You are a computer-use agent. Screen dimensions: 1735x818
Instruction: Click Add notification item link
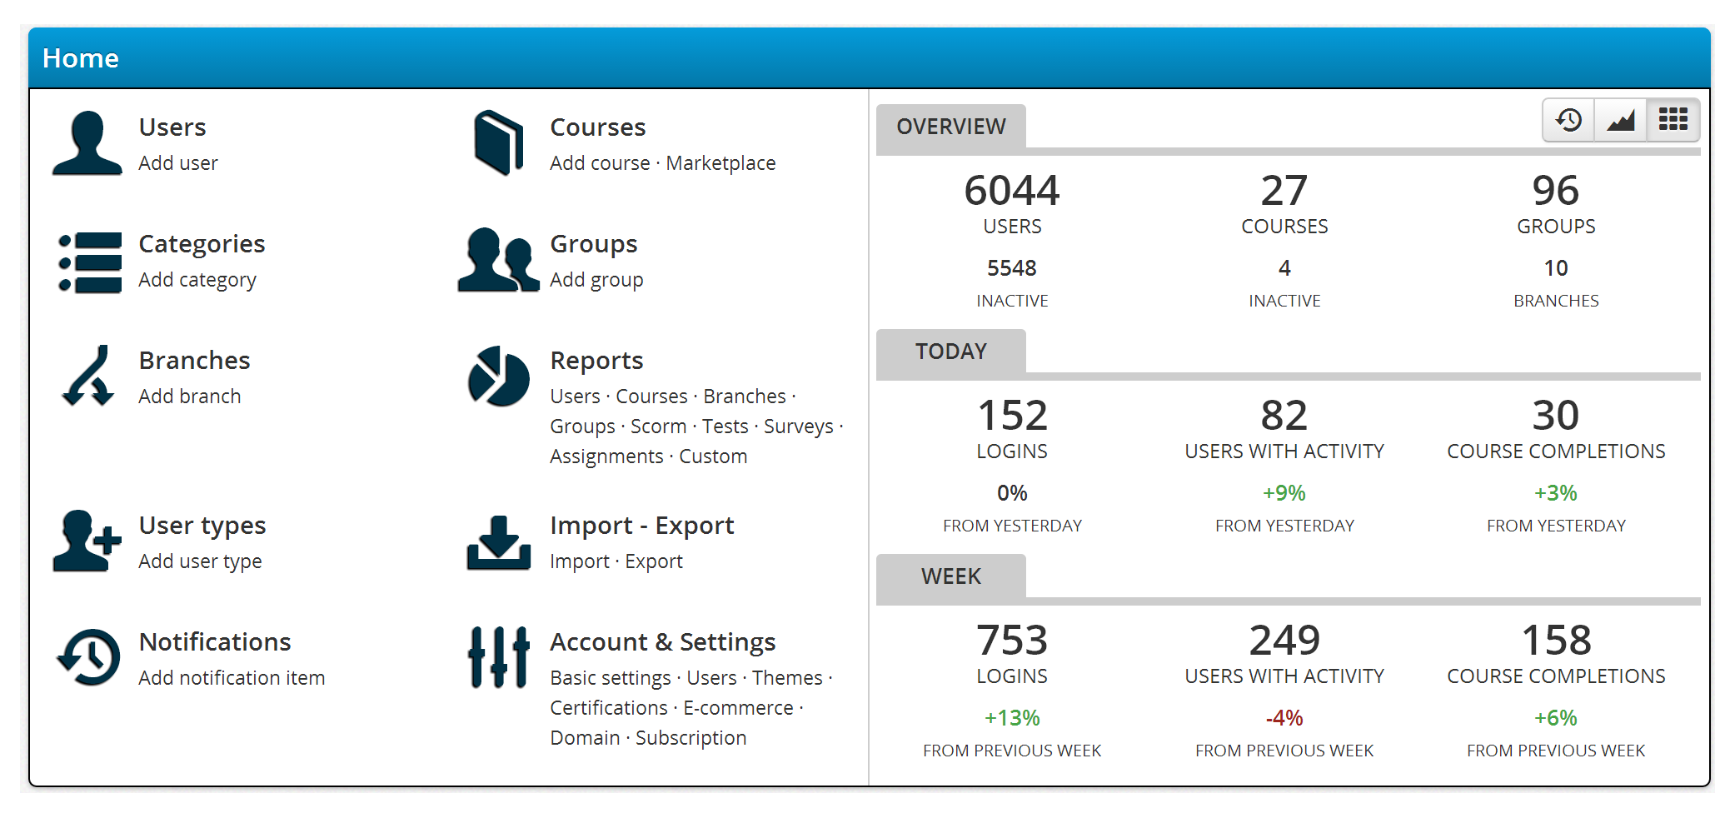click(x=232, y=678)
